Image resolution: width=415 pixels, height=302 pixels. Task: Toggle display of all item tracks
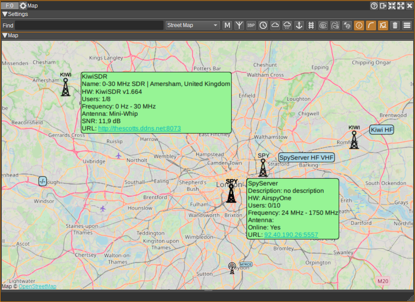[x=383, y=25]
